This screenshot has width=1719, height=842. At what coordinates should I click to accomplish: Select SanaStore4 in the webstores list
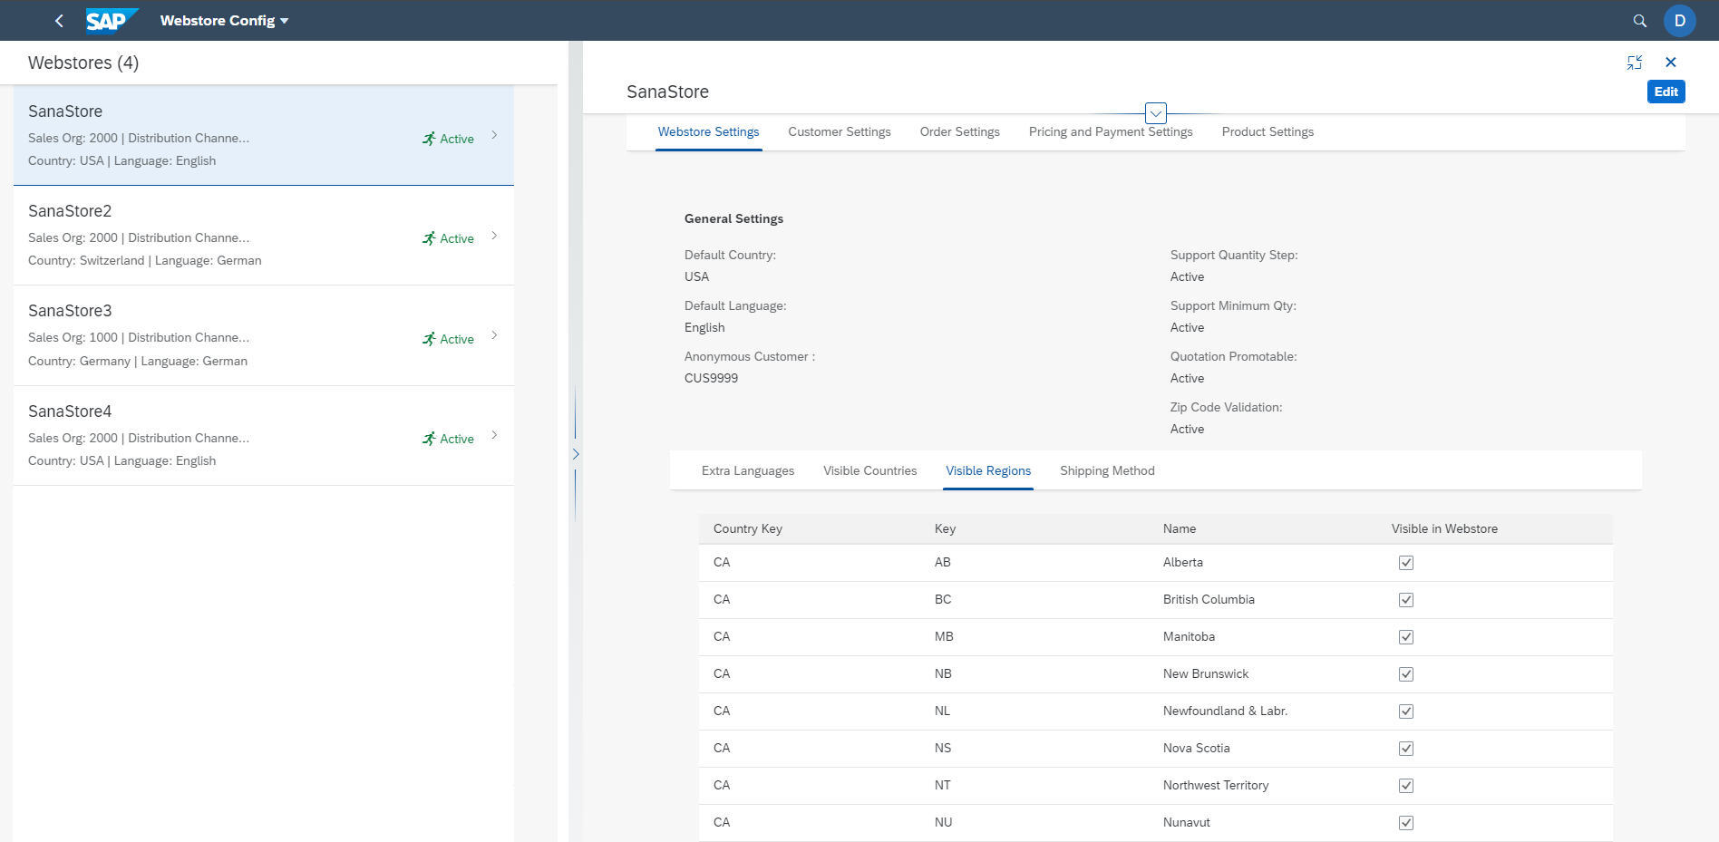click(264, 436)
